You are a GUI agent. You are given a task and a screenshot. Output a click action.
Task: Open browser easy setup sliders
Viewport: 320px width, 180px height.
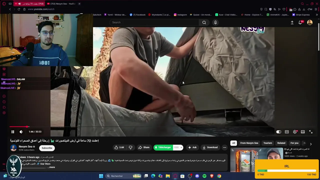[316, 9]
